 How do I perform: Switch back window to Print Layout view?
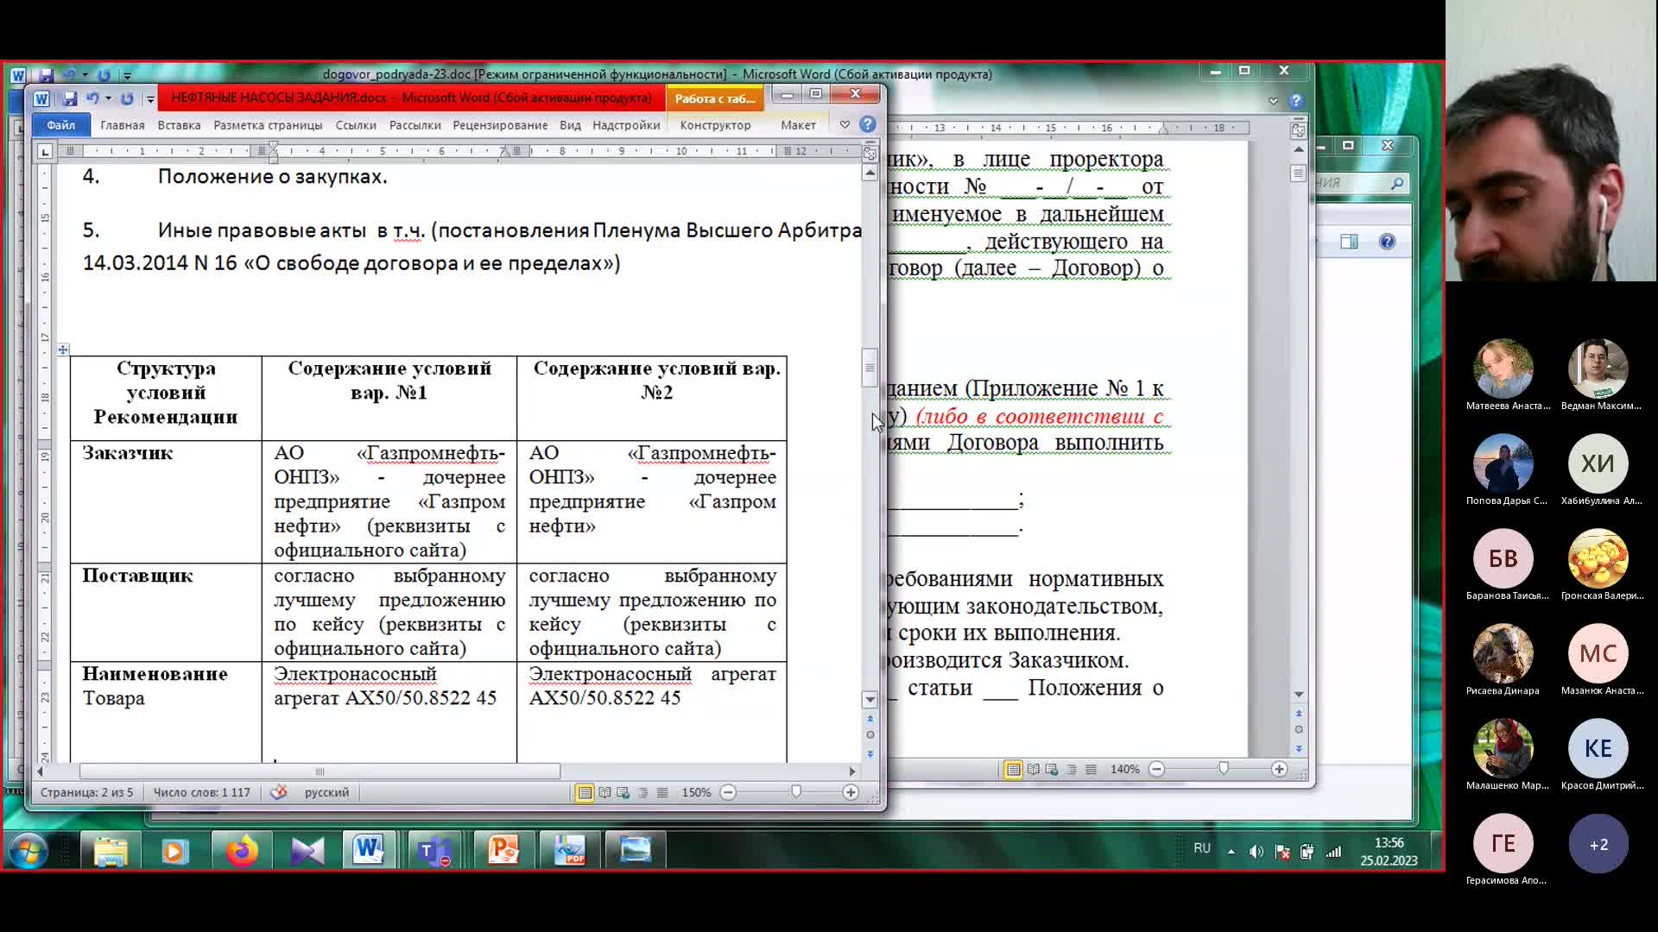(x=1013, y=769)
